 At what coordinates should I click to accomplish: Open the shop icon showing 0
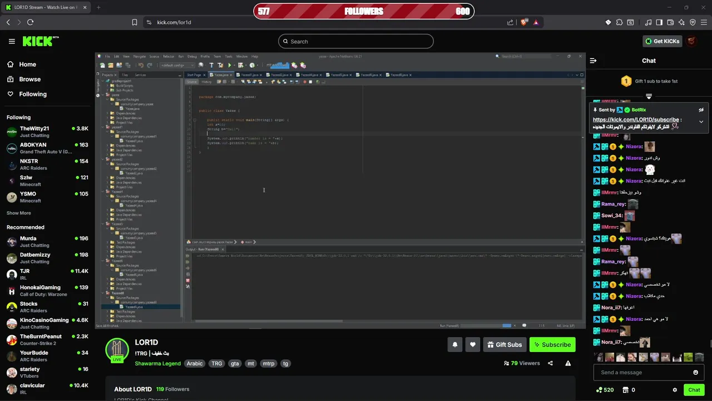click(629, 390)
